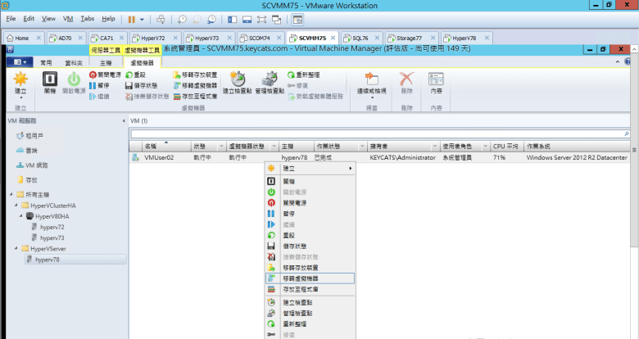Screen dimensions: 639x339
Task: Select the hyperv72 host in the tree
Action: coord(51,226)
